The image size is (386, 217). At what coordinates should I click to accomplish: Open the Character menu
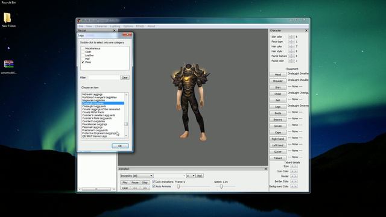click(x=101, y=26)
